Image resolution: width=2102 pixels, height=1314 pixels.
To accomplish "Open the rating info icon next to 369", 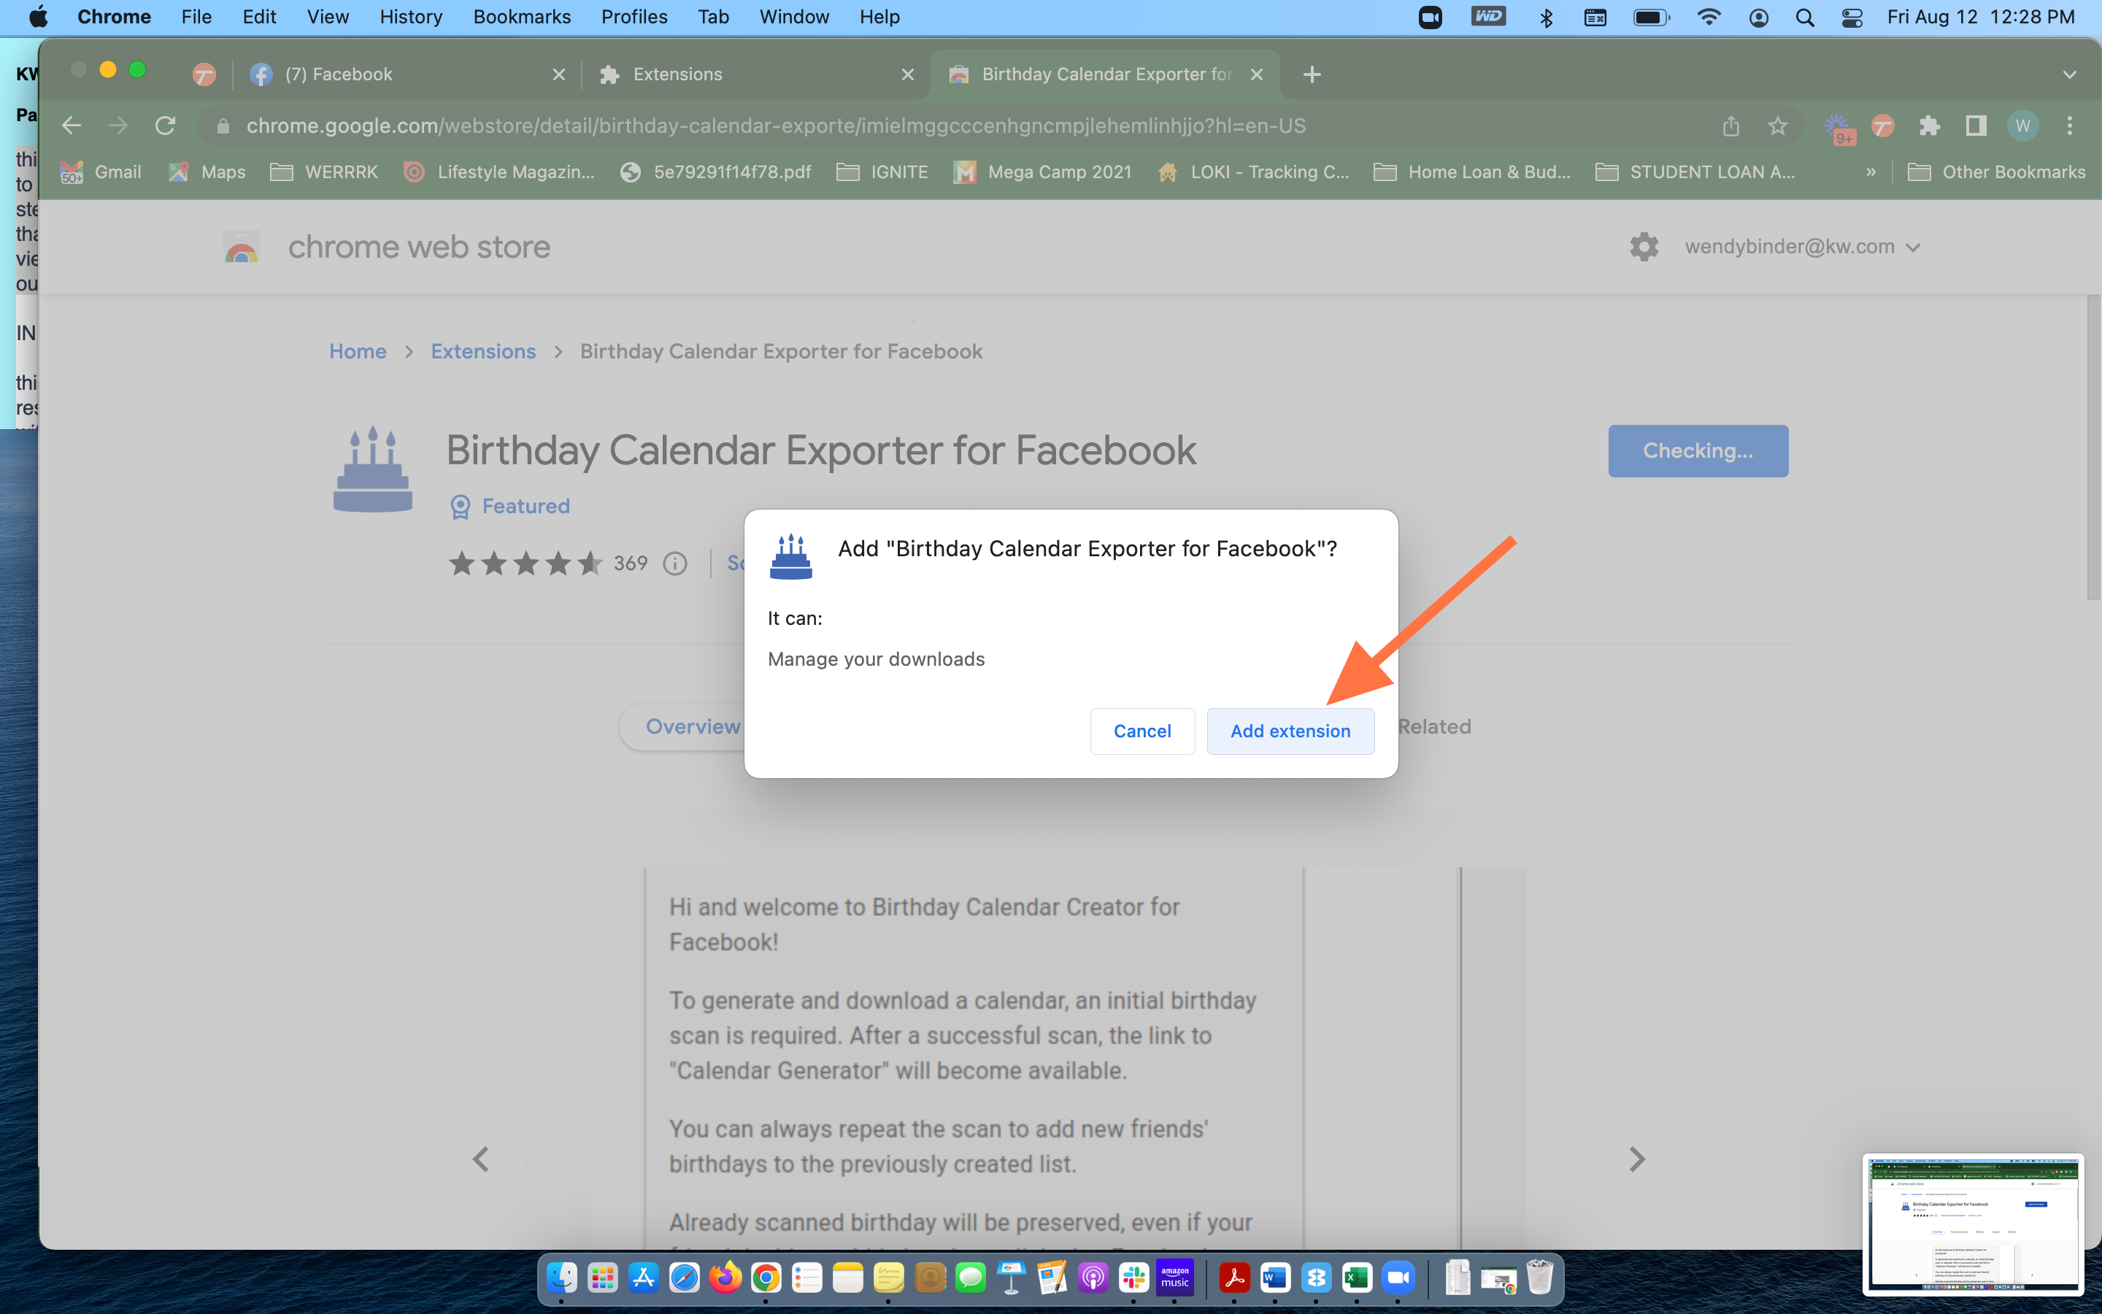I will click(x=675, y=564).
